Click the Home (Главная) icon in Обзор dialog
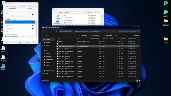This screenshot has height=96, width=171. [x=58, y=17]
